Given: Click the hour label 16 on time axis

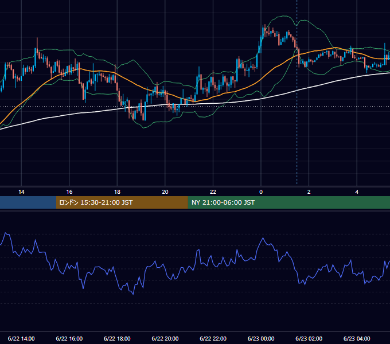Looking at the screenshot, I should click(x=69, y=192).
